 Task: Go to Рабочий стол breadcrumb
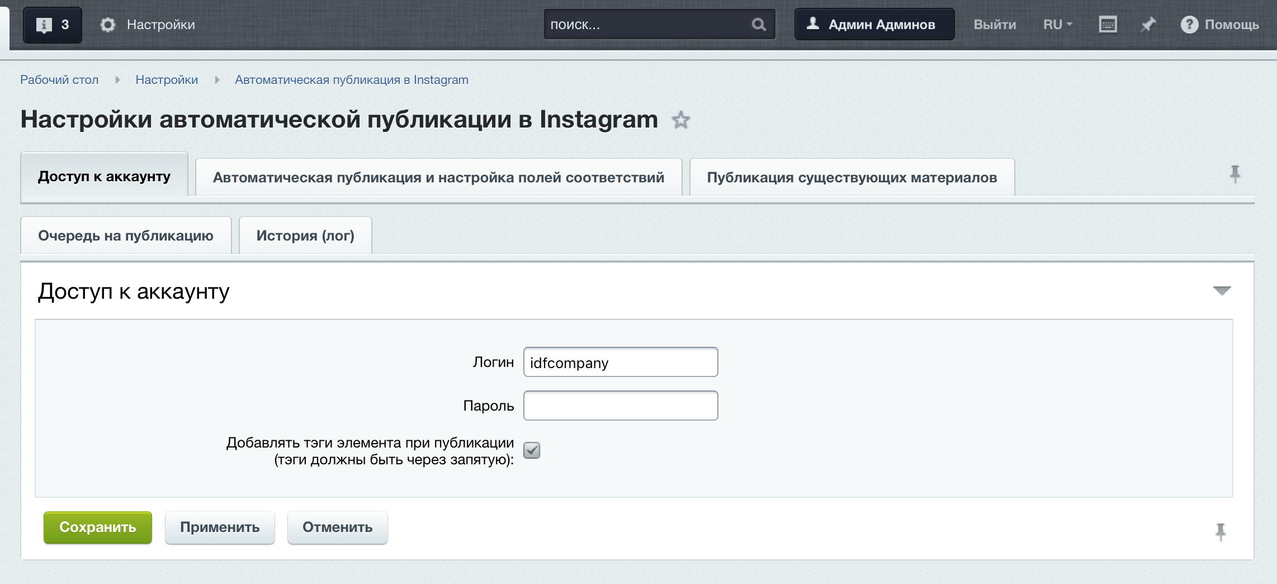(59, 80)
